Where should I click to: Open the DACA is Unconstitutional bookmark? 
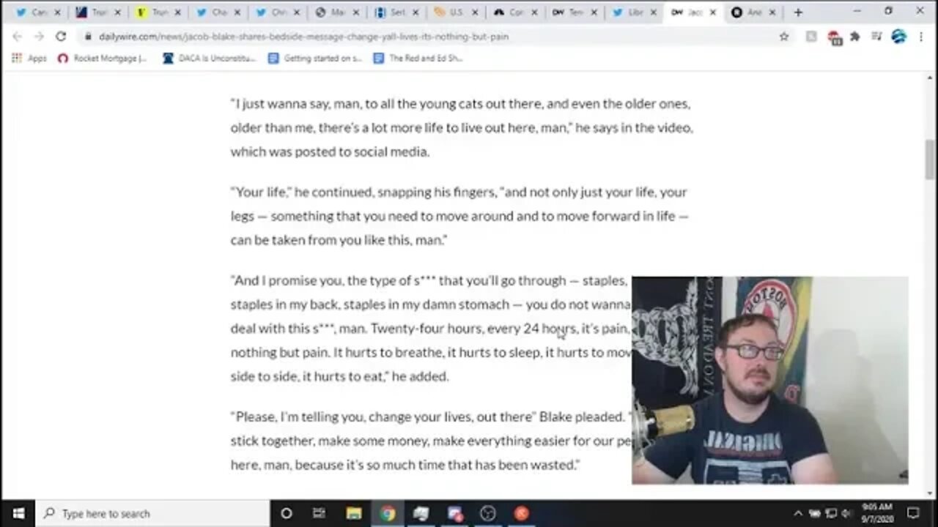pos(209,59)
